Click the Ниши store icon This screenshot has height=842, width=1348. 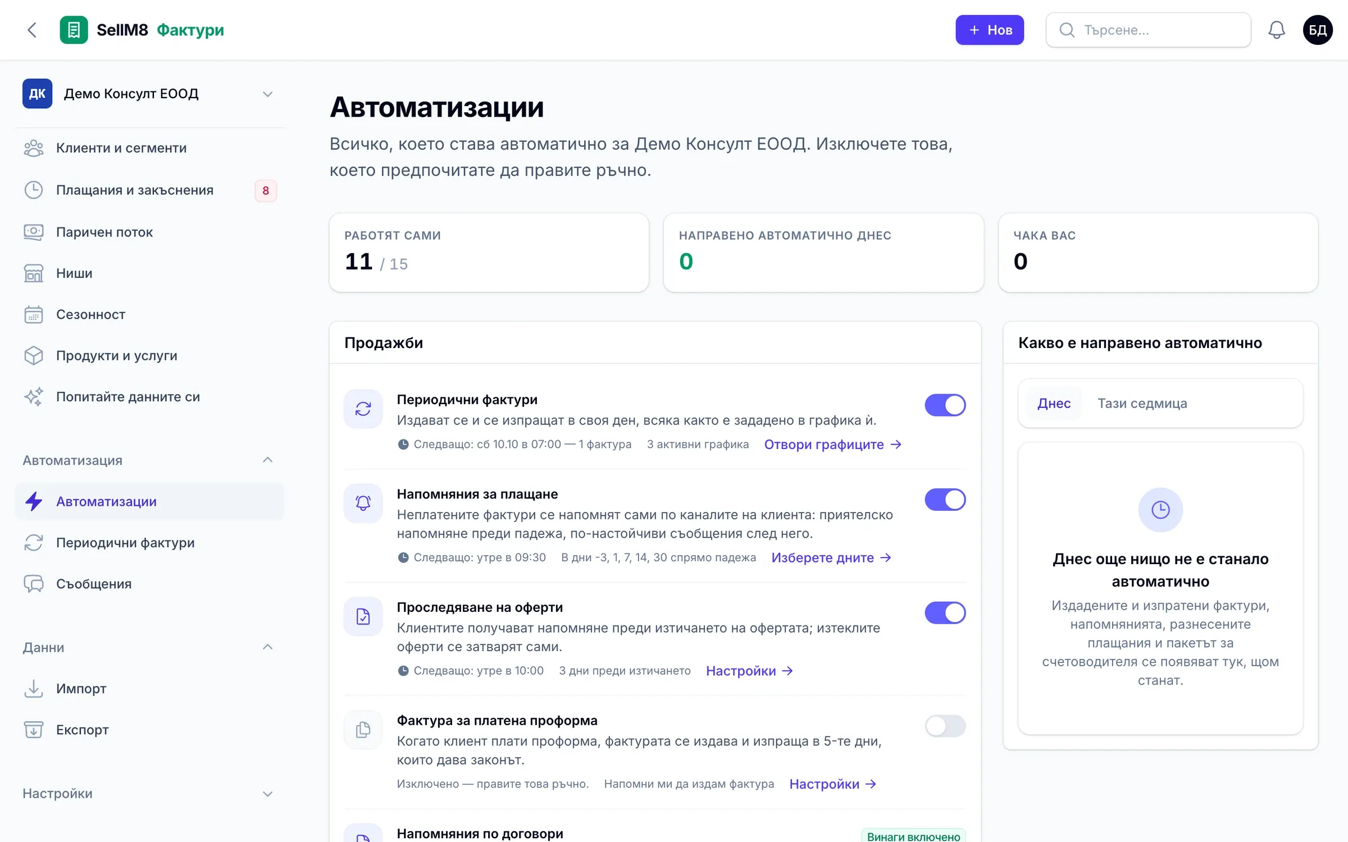pyautogui.click(x=34, y=273)
